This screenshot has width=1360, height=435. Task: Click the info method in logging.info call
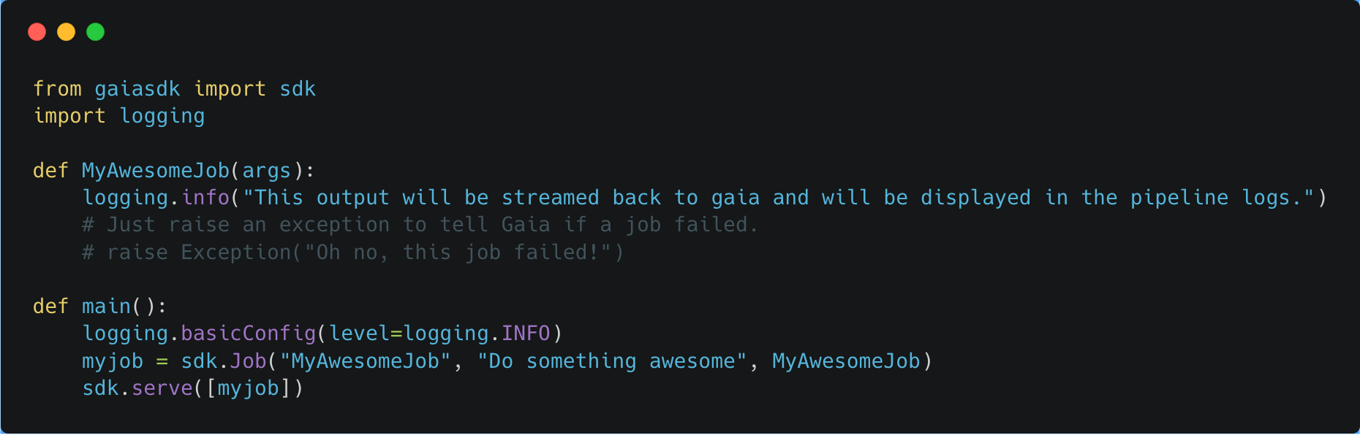[x=205, y=198]
